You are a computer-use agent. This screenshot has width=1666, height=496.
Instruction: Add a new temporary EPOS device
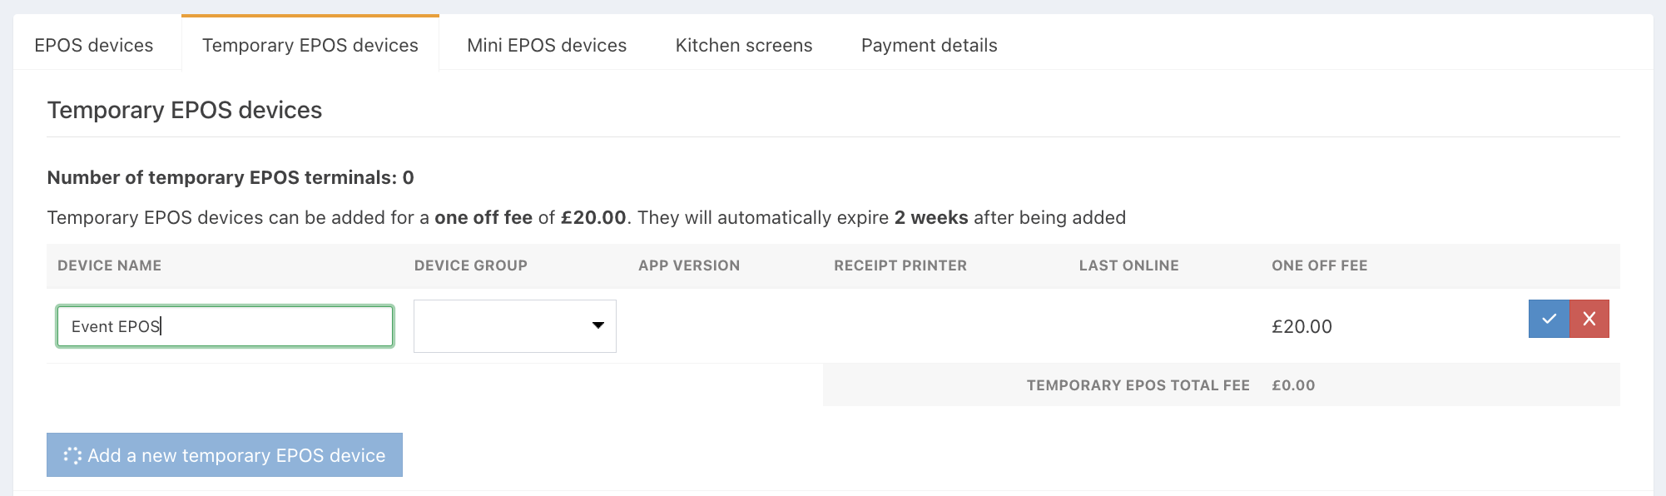click(225, 455)
